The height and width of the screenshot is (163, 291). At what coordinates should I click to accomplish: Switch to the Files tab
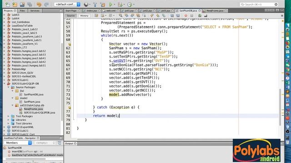tap(22, 11)
